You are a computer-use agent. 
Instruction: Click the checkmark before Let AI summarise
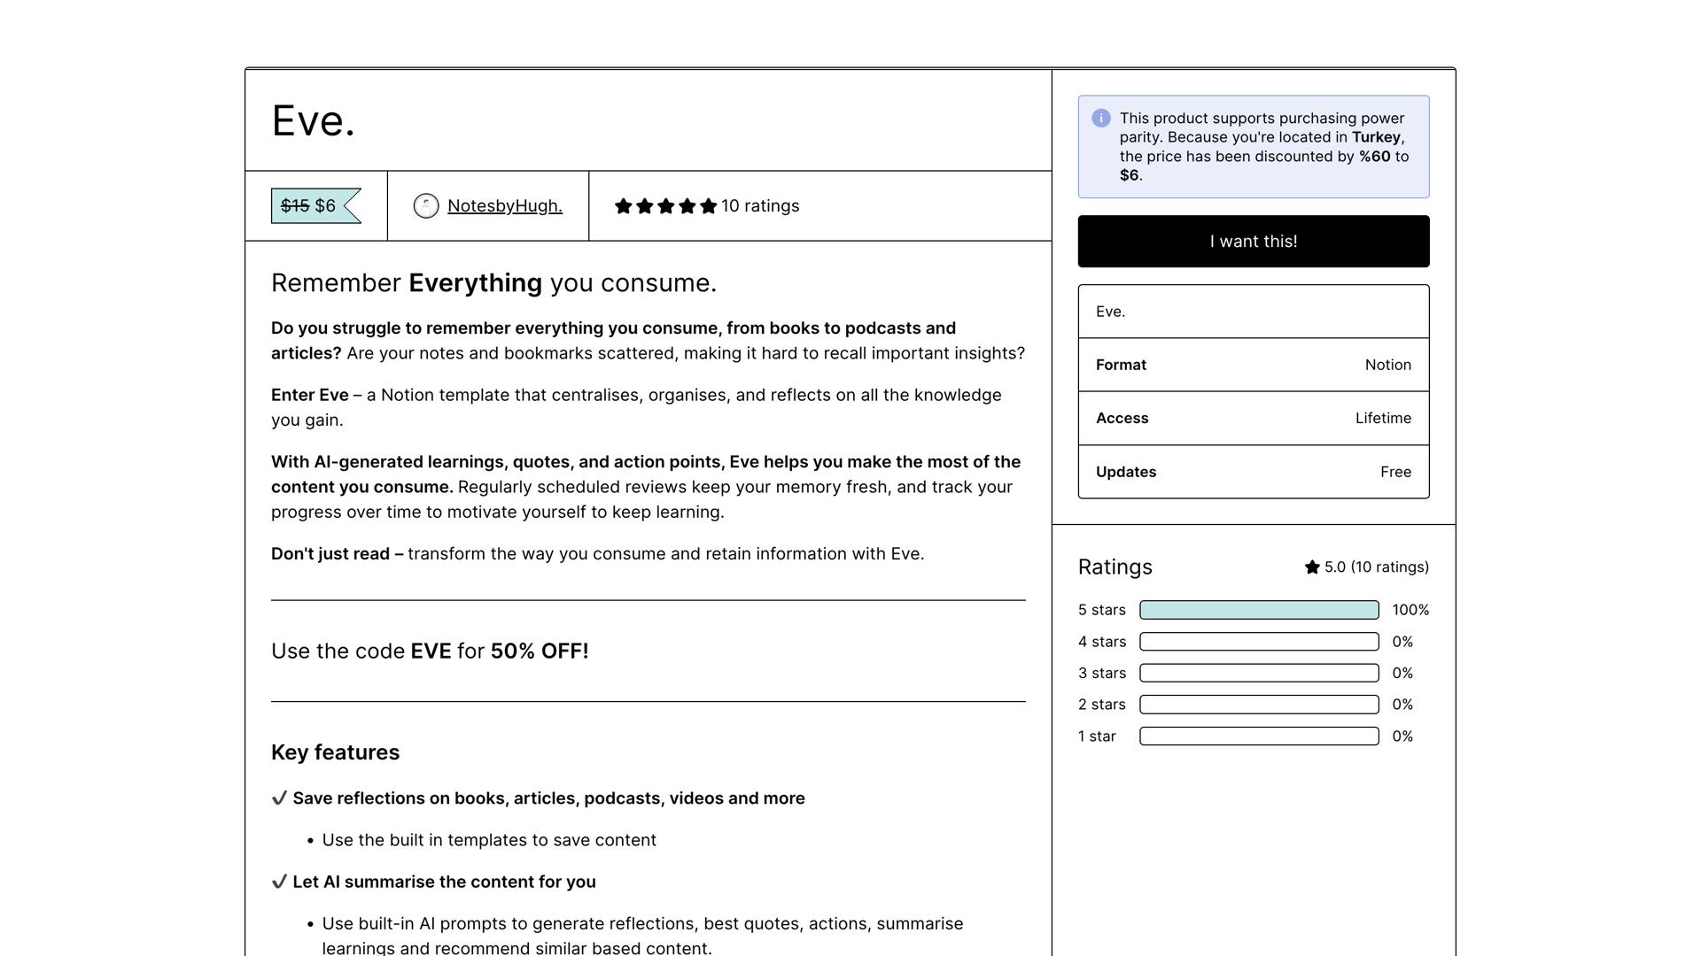coord(279,882)
